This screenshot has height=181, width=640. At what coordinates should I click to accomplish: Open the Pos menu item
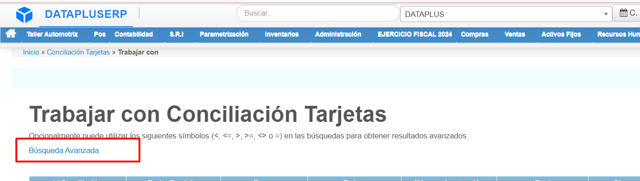click(x=100, y=34)
